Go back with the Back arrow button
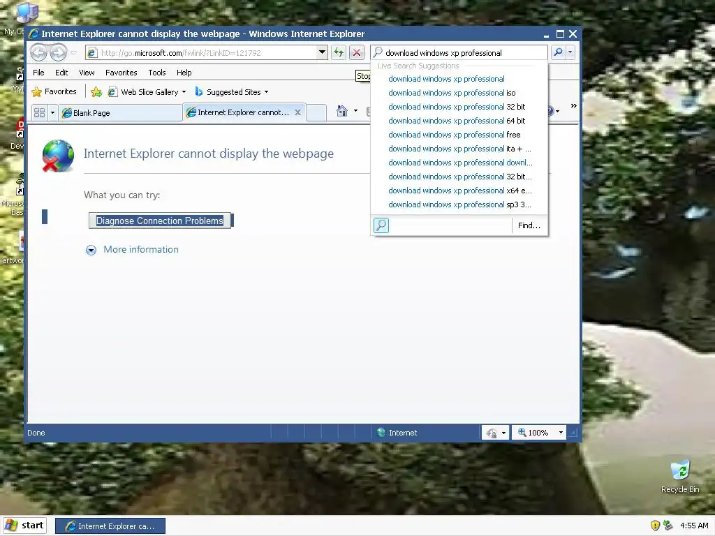The image size is (715, 536). pos(39,53)
